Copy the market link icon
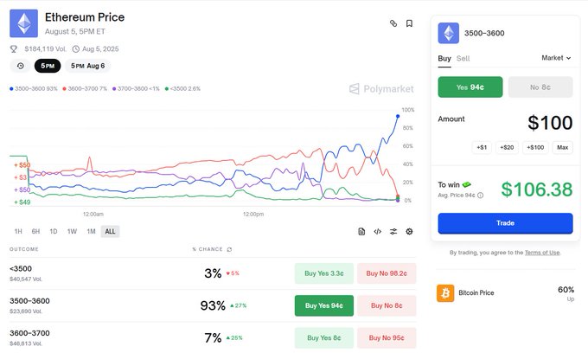This screenshot has width=588, height=353. (x=393, y=23)
